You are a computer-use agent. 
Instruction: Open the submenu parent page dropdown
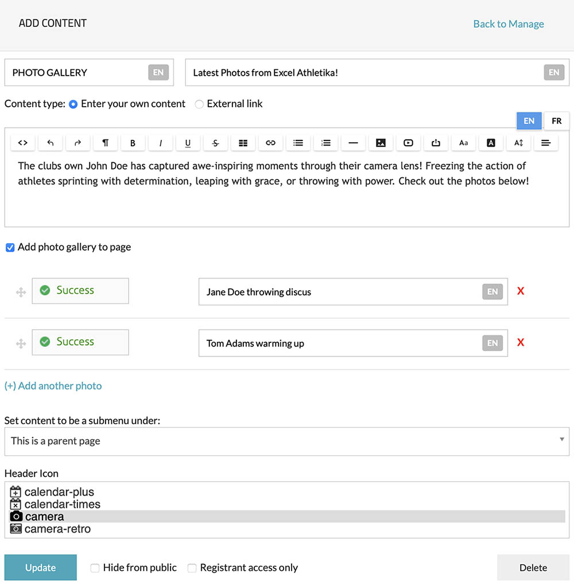[287, 441]
